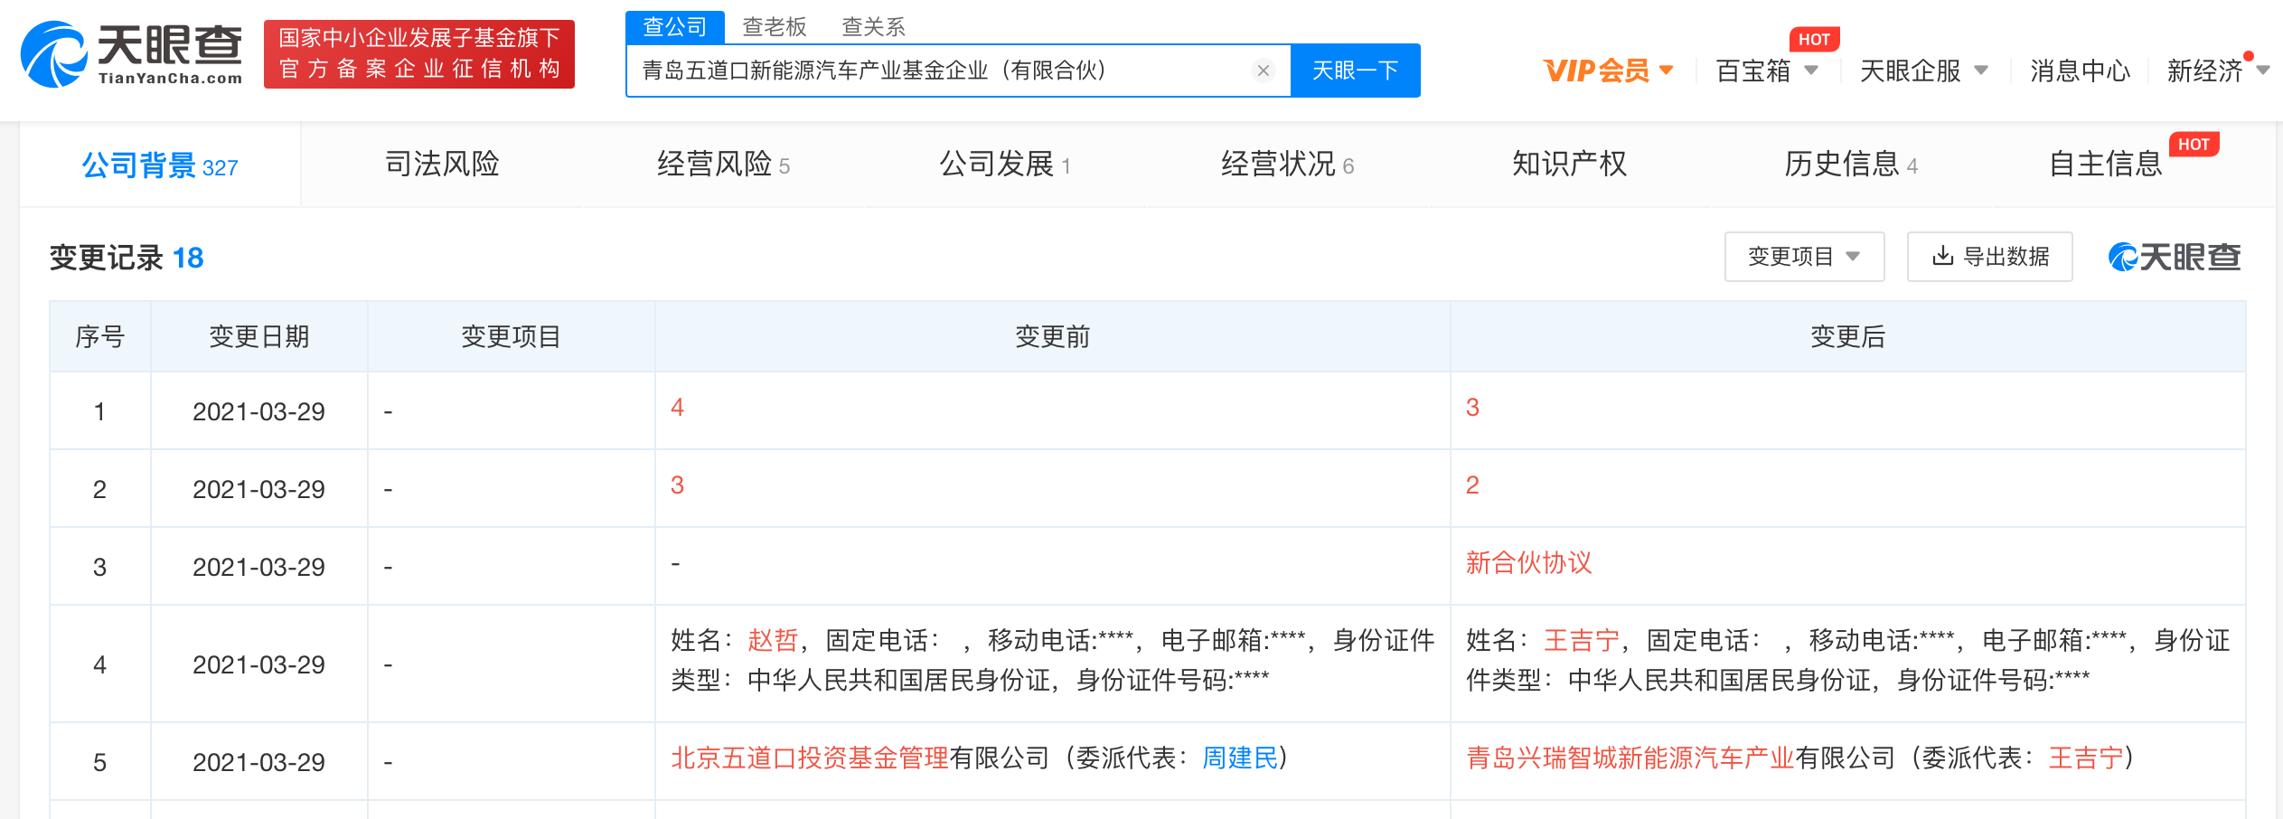
Task: Open the 知识产权 tab
Action: [x=1569, y=164]
